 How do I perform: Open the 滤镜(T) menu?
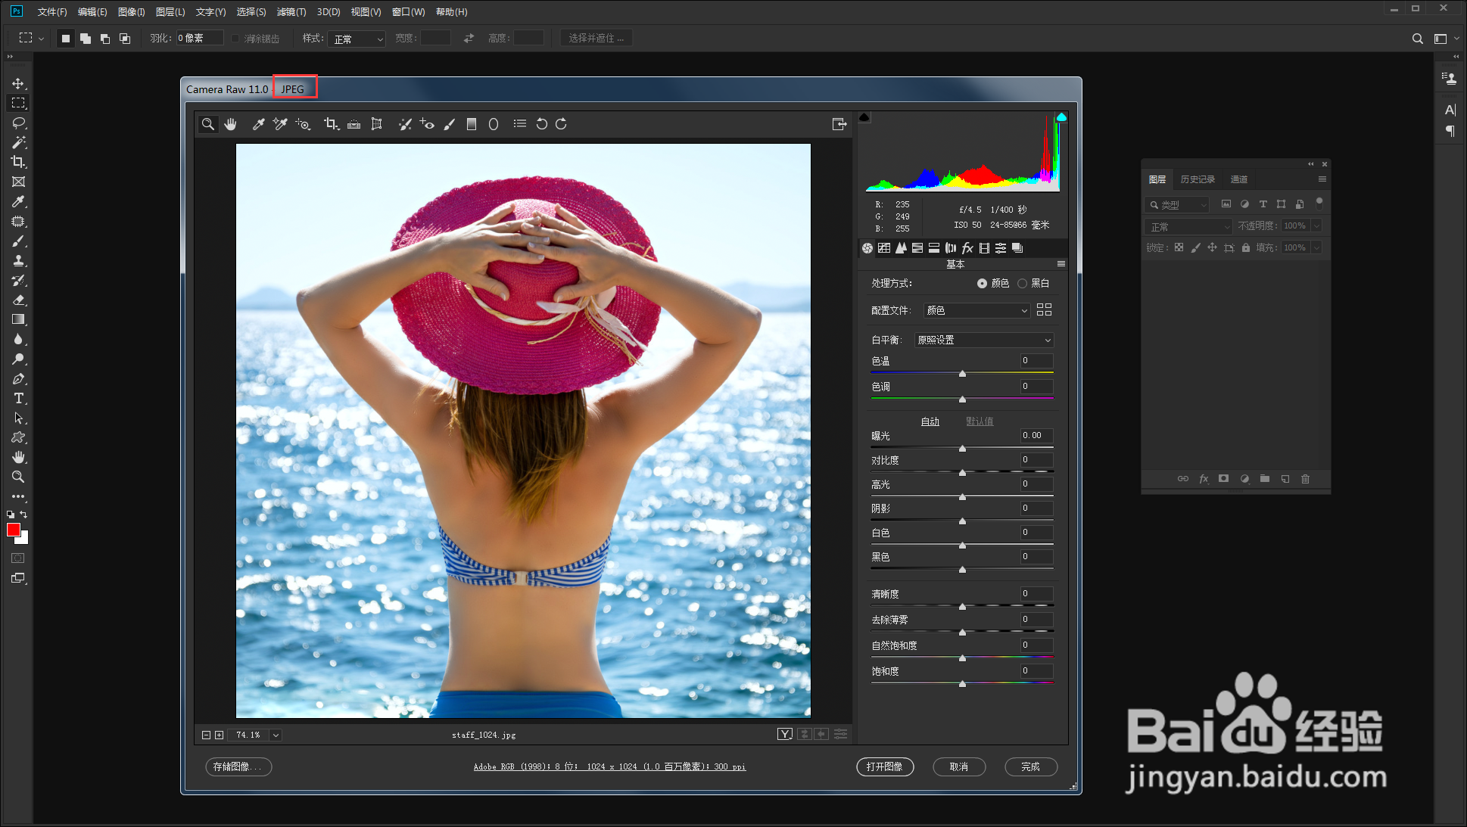point(291,11)
